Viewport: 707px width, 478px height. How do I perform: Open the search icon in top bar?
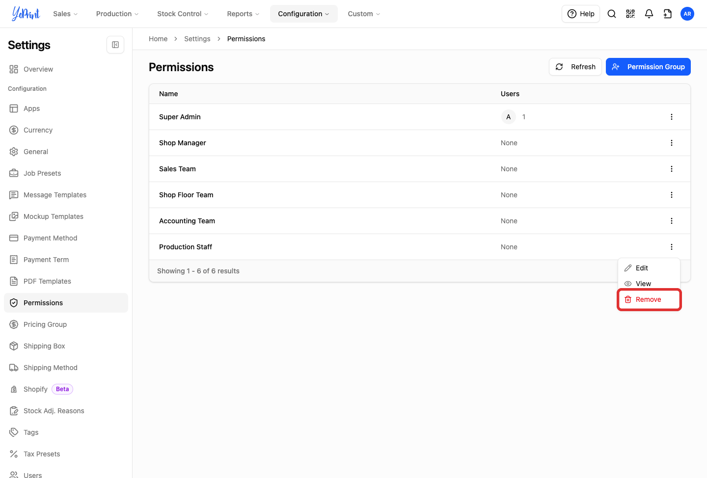[x=612, y=14]
